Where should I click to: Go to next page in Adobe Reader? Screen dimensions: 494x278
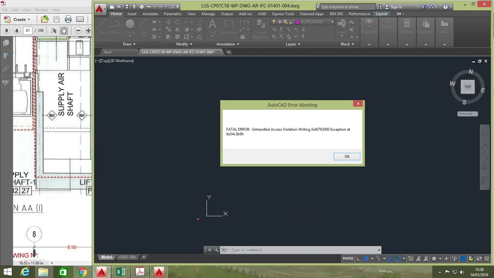tap(17, 30)
